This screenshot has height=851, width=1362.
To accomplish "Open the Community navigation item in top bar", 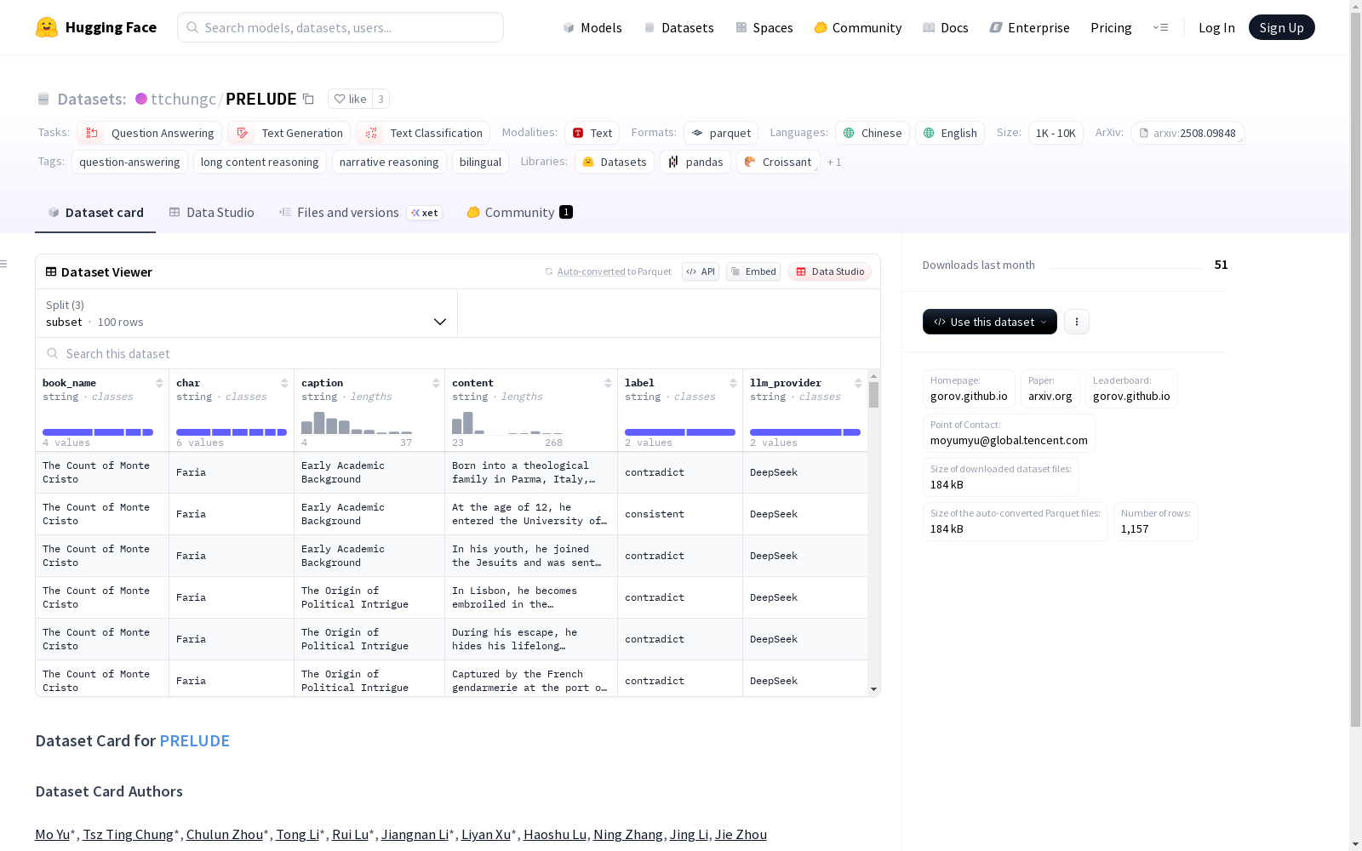I will coord(858,27).
